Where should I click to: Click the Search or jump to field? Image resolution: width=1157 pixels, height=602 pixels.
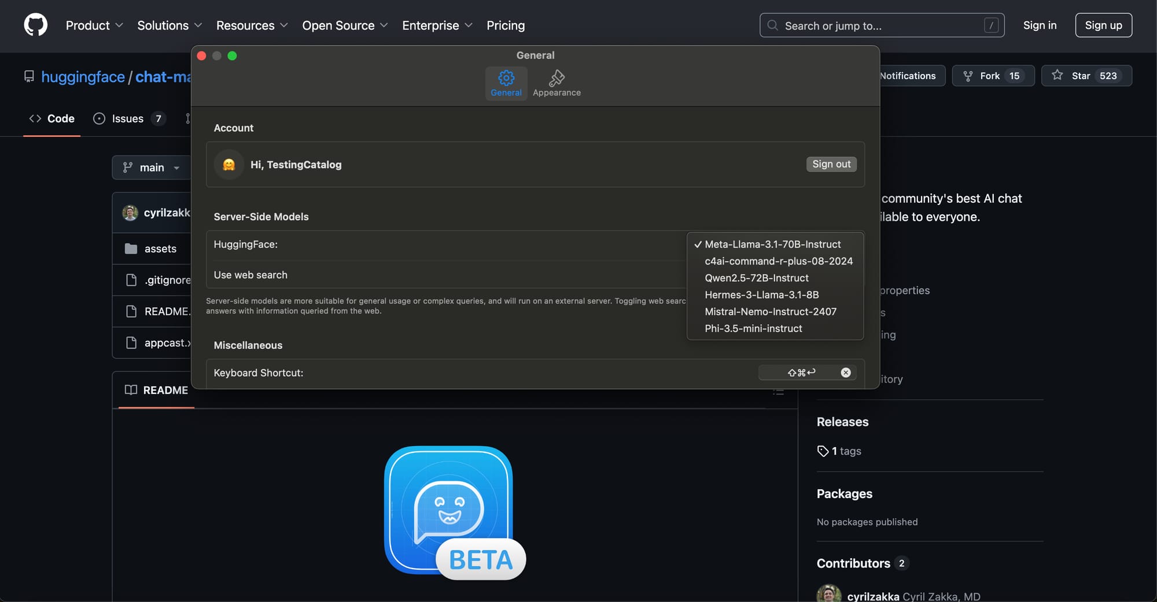point(882,25)
